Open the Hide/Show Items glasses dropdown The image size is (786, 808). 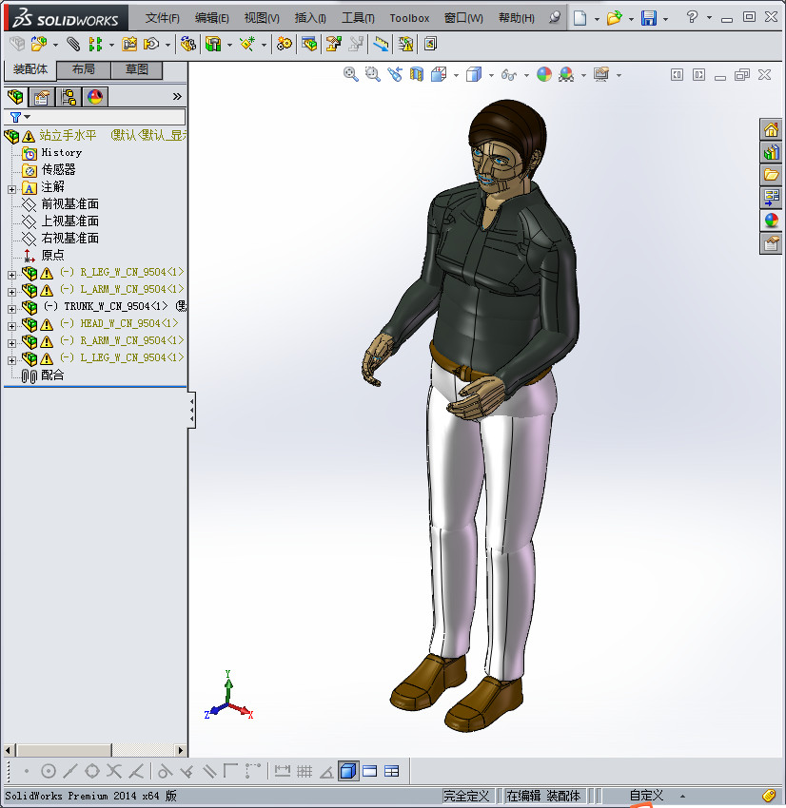point(526,75)
